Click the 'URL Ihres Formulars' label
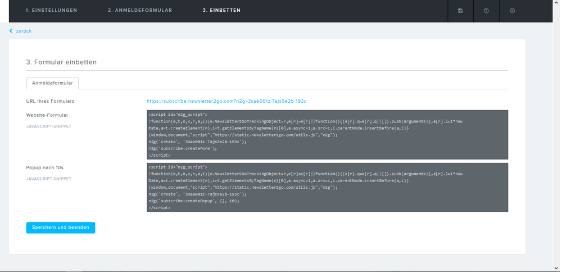The image size is (562, 272). click(x=50, y=101)
